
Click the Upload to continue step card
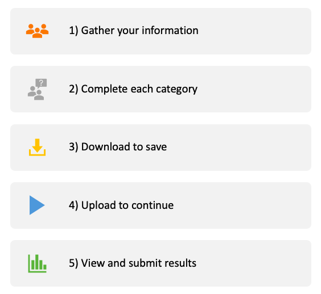(x=160, y=205)
